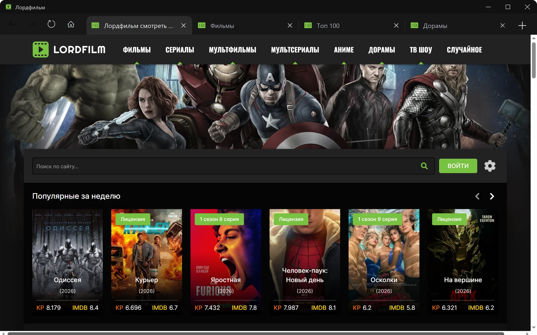Screen dimensions: 537x335
Task: Open Человек-паук: Новый день poster
Action: point(305,262)
